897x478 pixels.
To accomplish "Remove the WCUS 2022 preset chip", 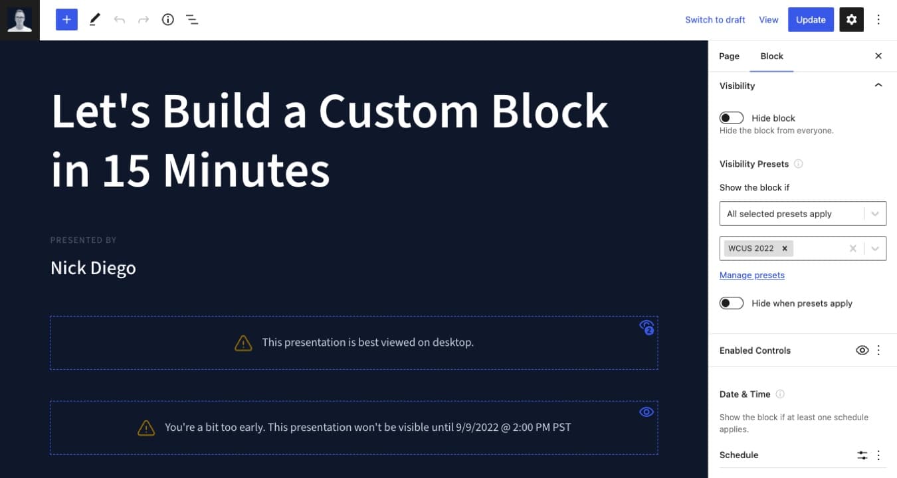I will point(785,248).
